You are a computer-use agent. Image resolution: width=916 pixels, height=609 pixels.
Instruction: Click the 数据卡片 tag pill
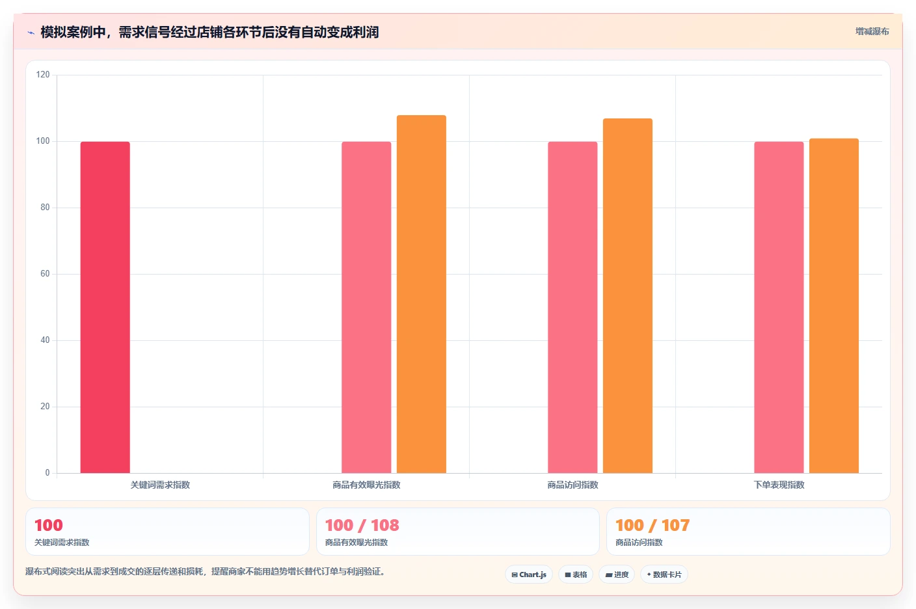[664, 575]
